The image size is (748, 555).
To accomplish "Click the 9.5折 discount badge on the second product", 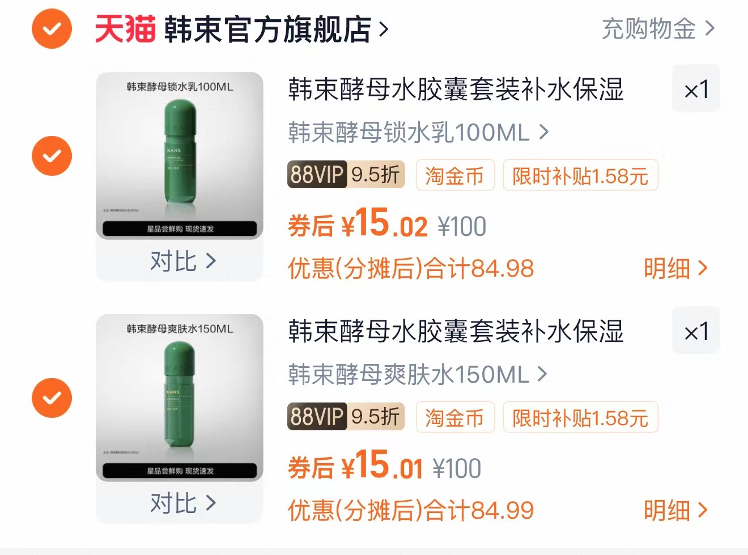I will [x=375, y=417].
